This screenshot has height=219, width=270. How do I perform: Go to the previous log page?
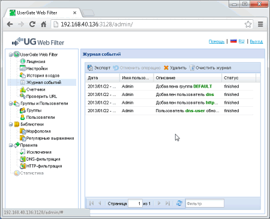coord(100,203)
